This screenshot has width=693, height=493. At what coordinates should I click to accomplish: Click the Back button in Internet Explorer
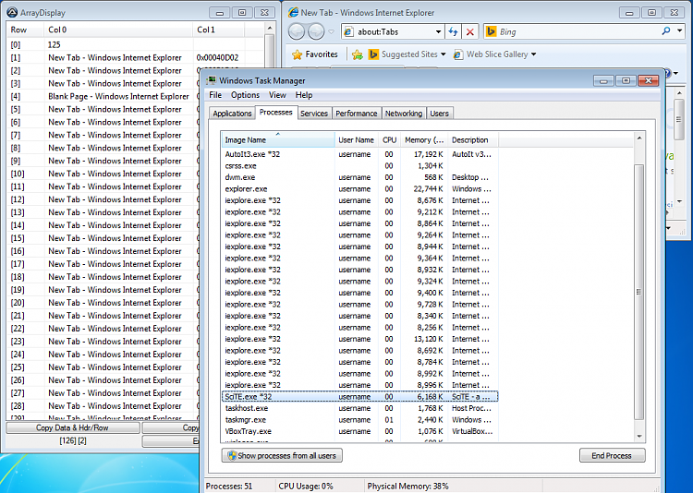coord(297,31)
